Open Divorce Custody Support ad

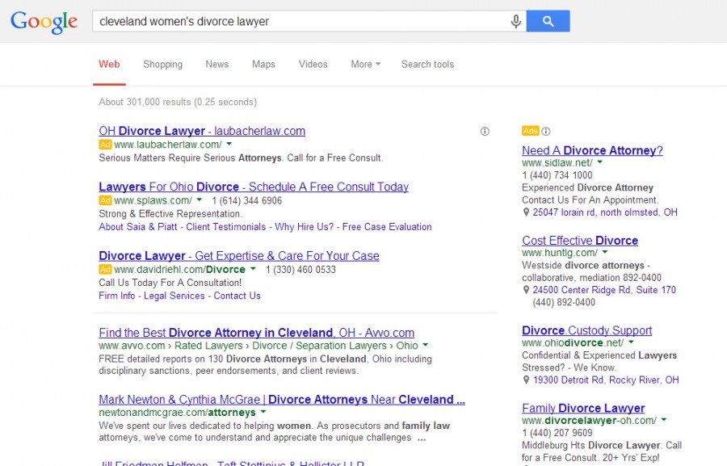point(587,330)
